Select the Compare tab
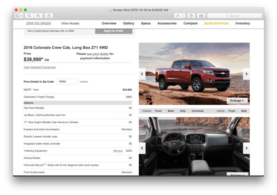The height and width of the screenshot is (195, 277). click(190, 23)
